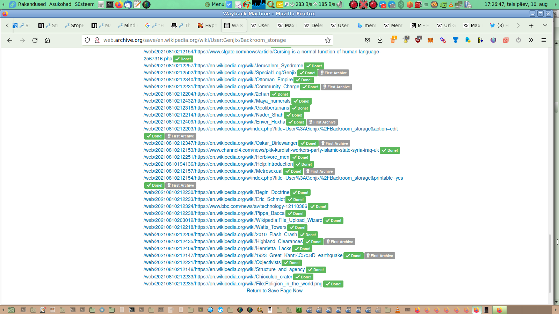Reload the current Wayback Machine page
Viewport: 559px width, 314px height.
(35, 40)
